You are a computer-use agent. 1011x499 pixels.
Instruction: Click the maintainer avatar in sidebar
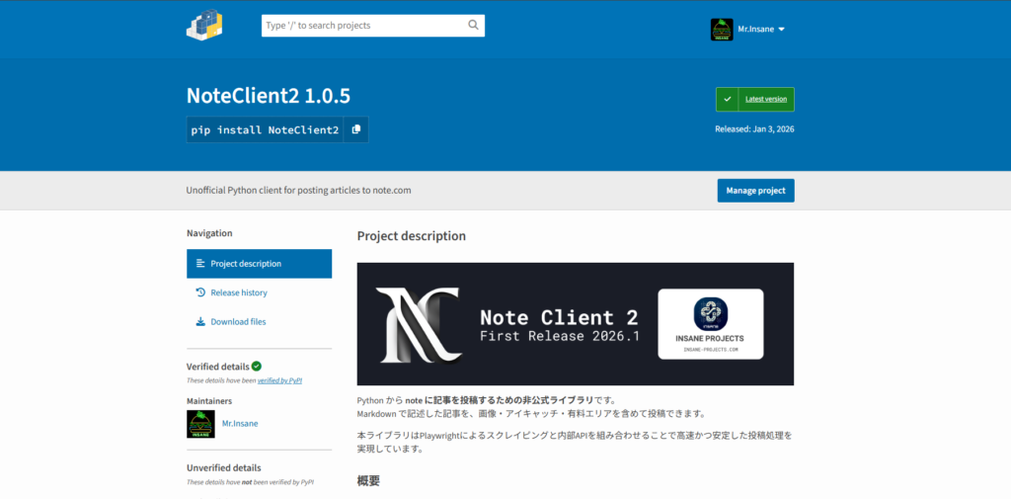(200, 424)
